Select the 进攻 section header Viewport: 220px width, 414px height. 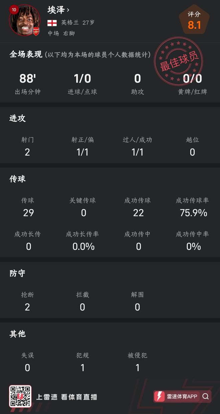[x=18, y=118]
